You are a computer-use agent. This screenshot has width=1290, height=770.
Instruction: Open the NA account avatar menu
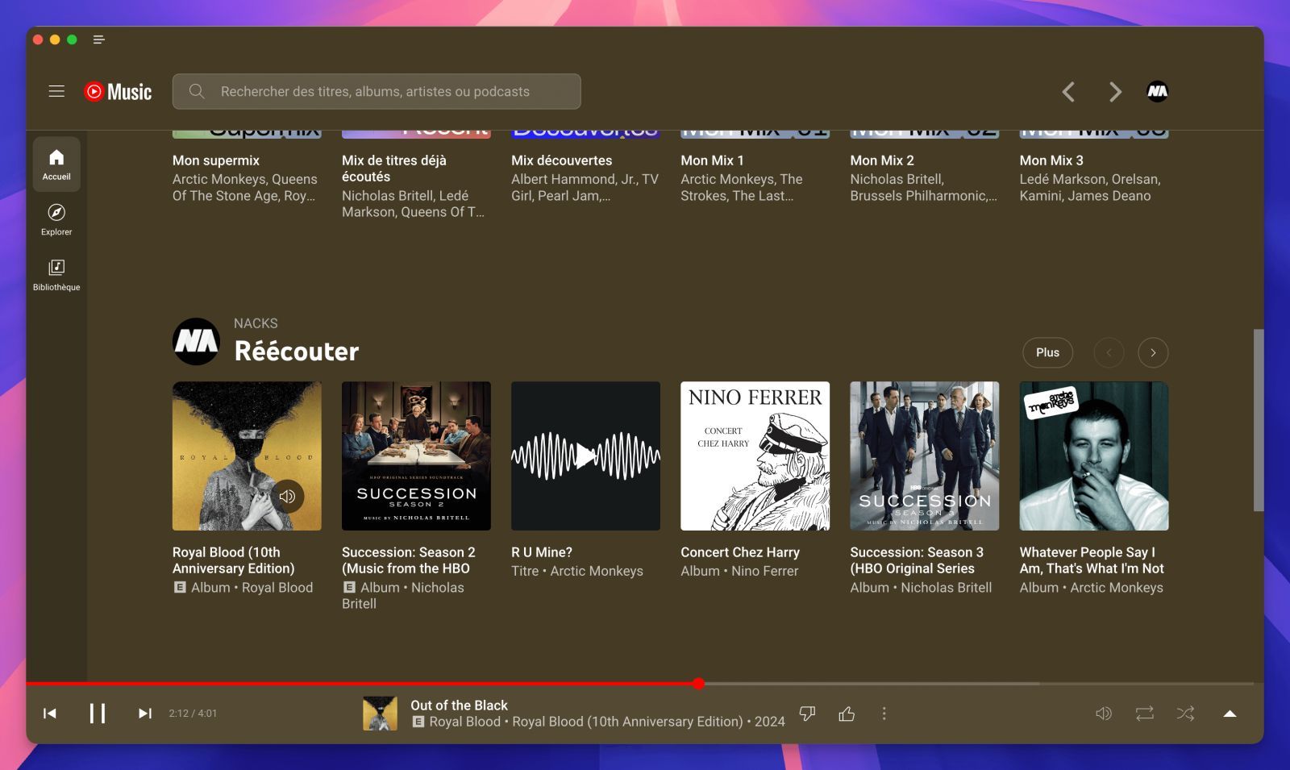(1157, 92)
